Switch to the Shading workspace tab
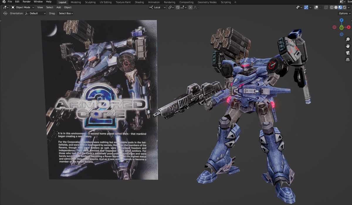Viewport: 352px width, 205px height. point(139,2)
